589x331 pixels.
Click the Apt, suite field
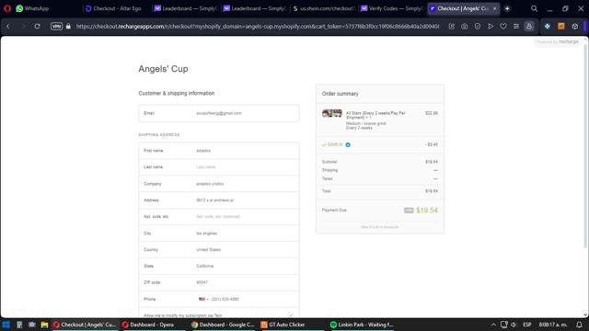(x=219, y=217)
